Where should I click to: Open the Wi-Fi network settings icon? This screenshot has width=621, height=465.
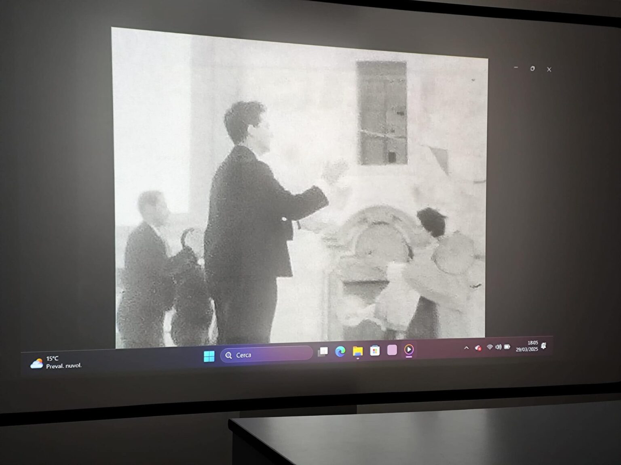click(x=490, y=347)
